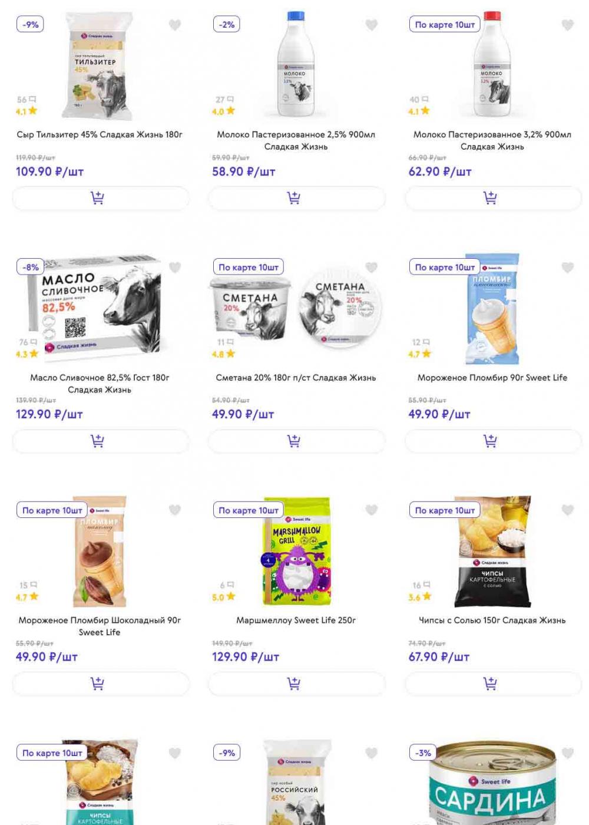Viewport: 589px width, 825px height.
Task: View reviews count on Масло Сливочное
Action: pyautogui.click(x=28, y=342)
